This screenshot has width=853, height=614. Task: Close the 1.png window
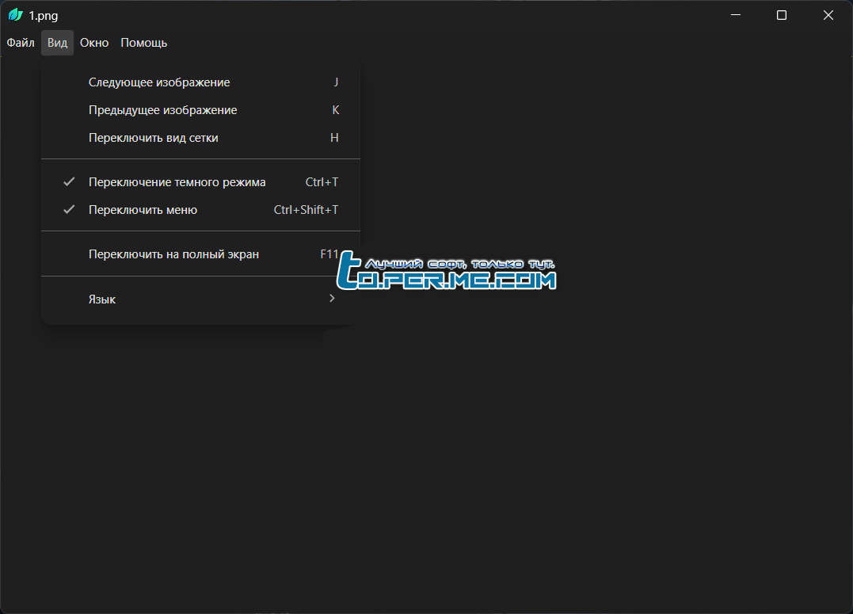pyautogui.click(x=828, y=15)
